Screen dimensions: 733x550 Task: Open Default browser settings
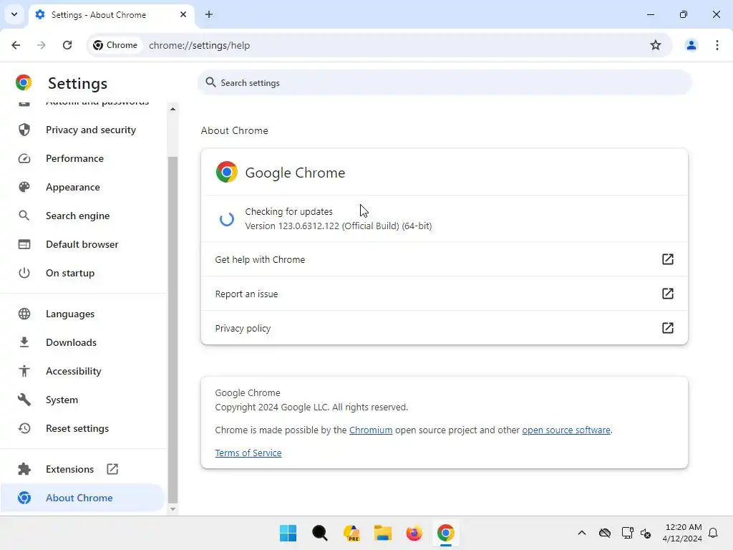(83, 244)
